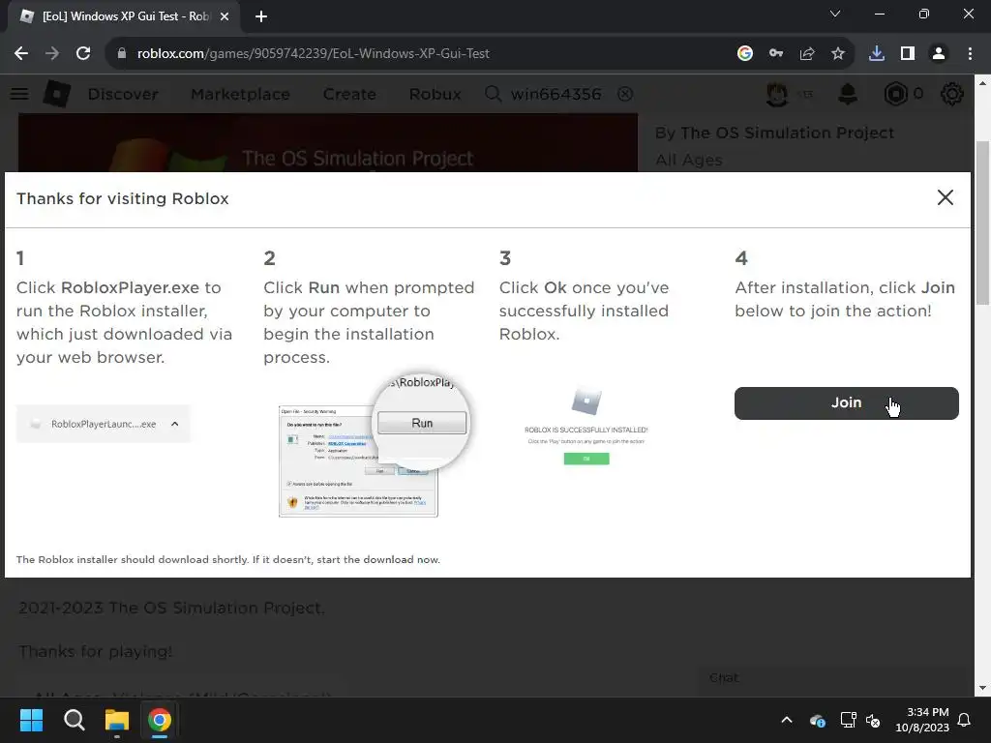
Task: Open Windows notification center bell
Action: click(x=964, y=720)
